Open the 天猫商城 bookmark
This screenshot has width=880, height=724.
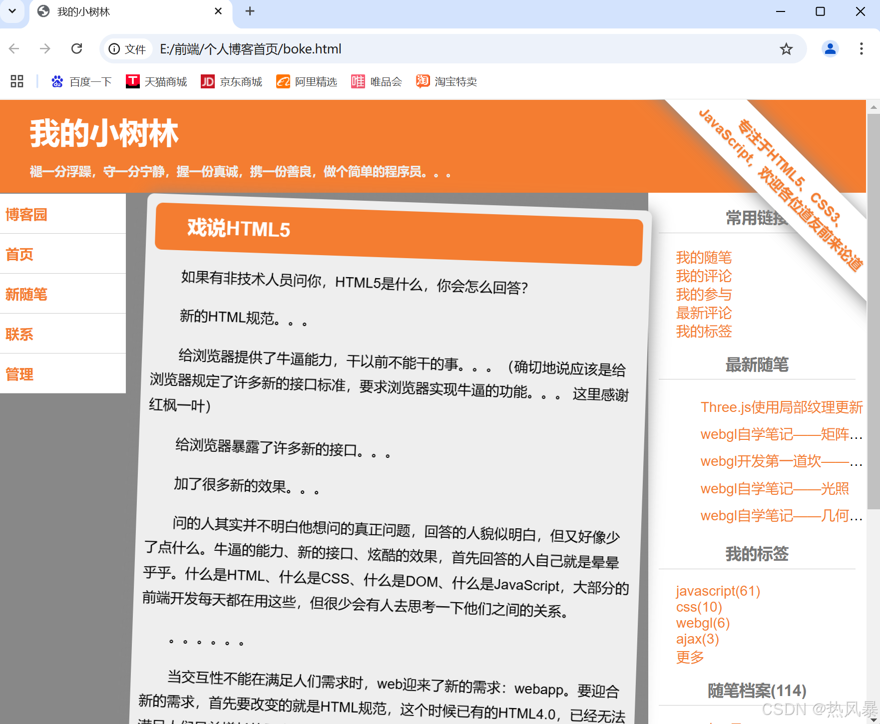coord(156,81)
